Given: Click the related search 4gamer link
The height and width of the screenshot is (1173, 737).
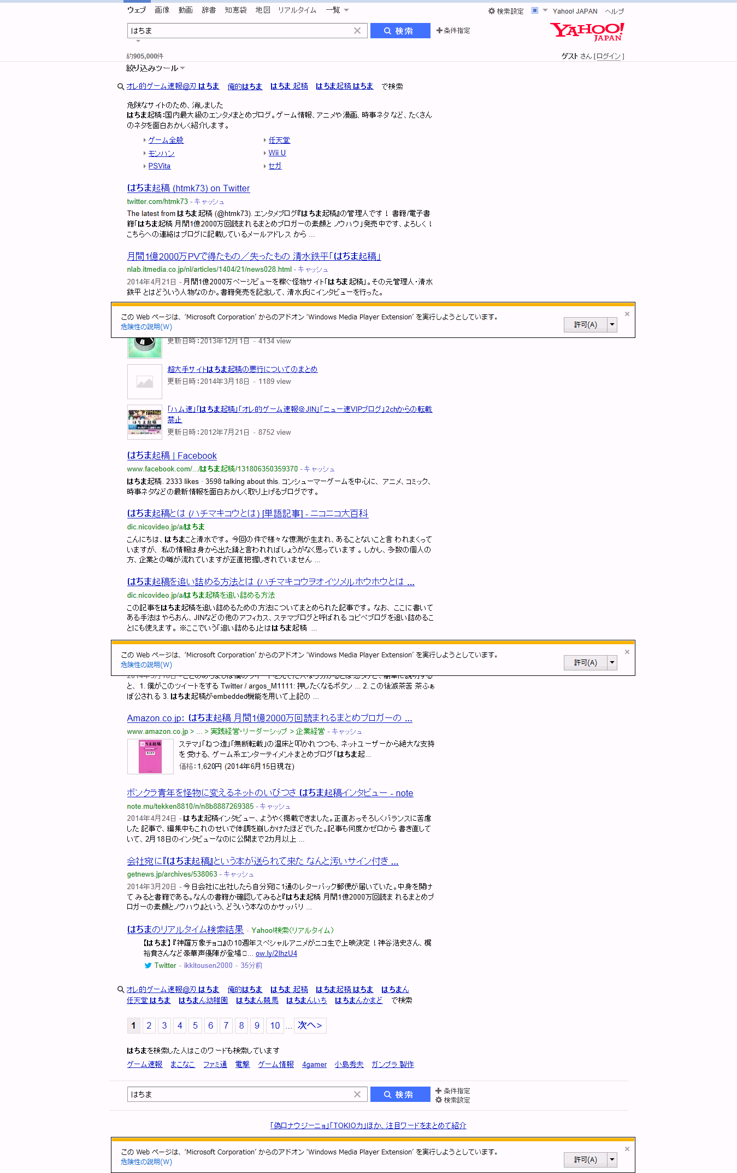Looking at the screenshot, I should 315,1064.
